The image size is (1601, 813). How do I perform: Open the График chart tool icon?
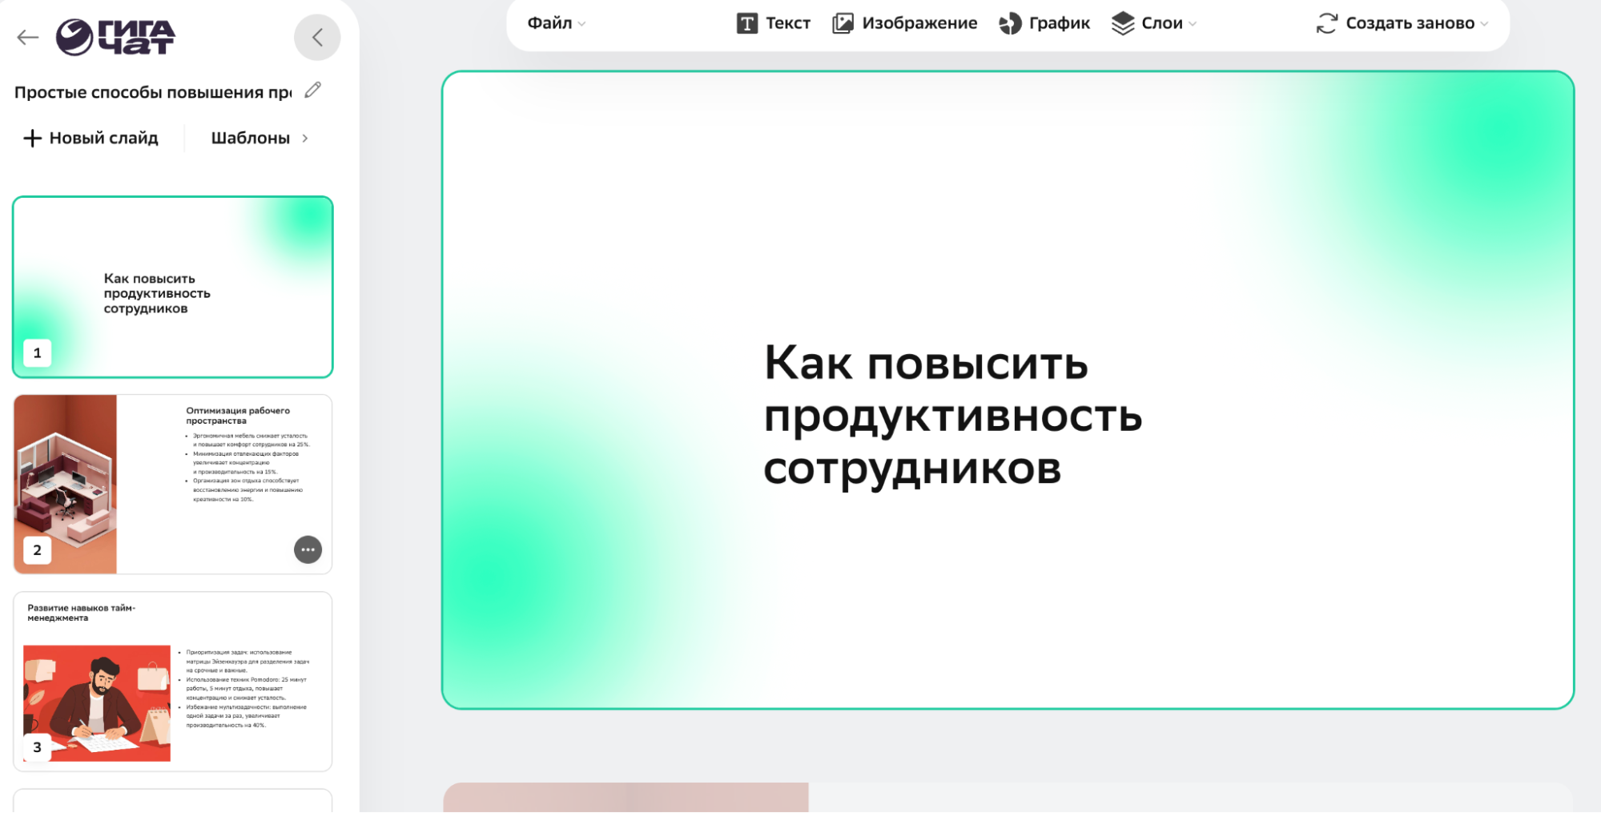coord(1008,23)
